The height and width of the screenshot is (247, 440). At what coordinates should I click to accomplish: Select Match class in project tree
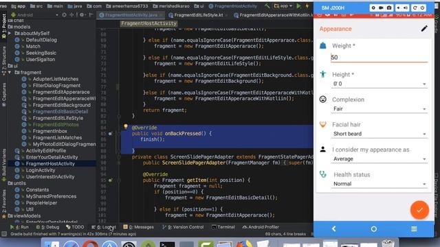pyautogui.click(x=33, y=46)
